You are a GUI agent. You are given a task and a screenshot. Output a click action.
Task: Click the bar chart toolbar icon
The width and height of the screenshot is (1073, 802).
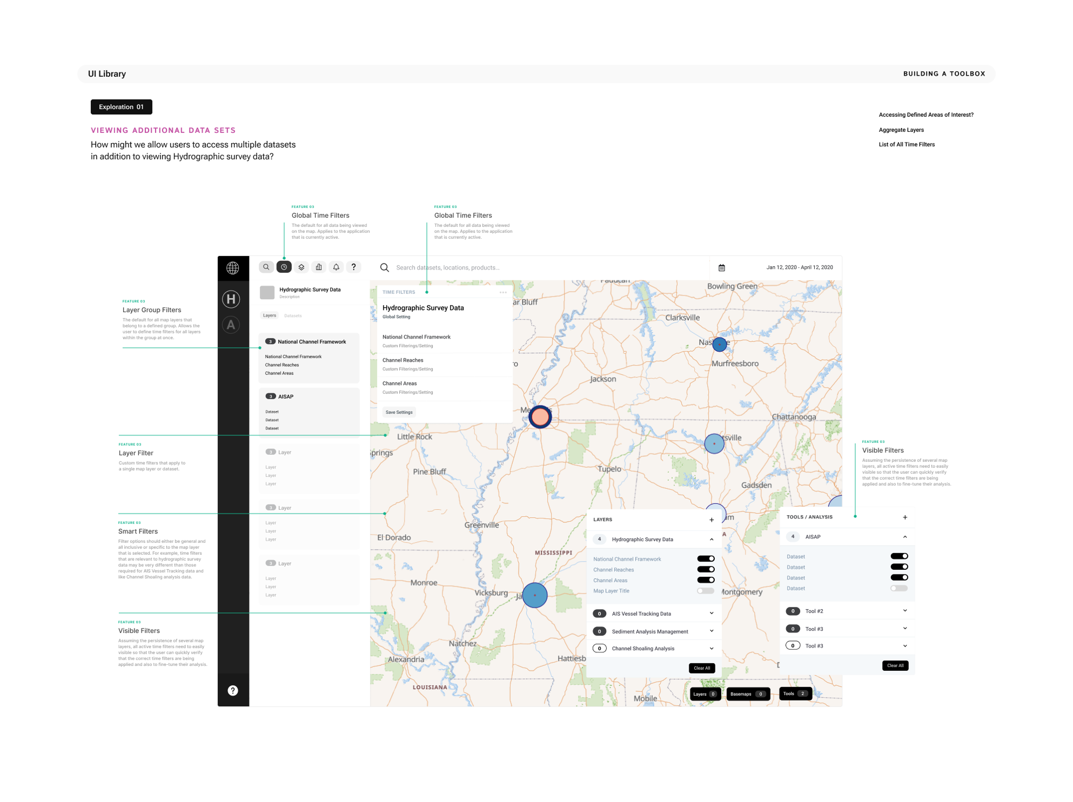click(x=319, y=267)
